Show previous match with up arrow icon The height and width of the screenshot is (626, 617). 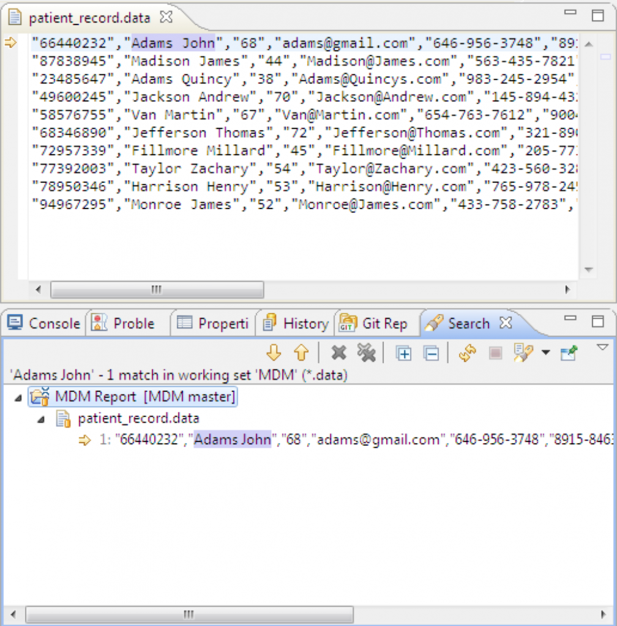tap(301, 353)
